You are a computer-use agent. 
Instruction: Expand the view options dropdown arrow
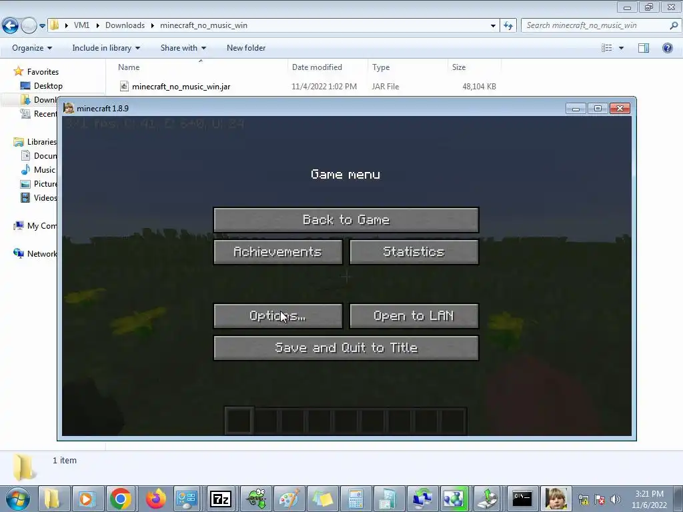(621, 48)
